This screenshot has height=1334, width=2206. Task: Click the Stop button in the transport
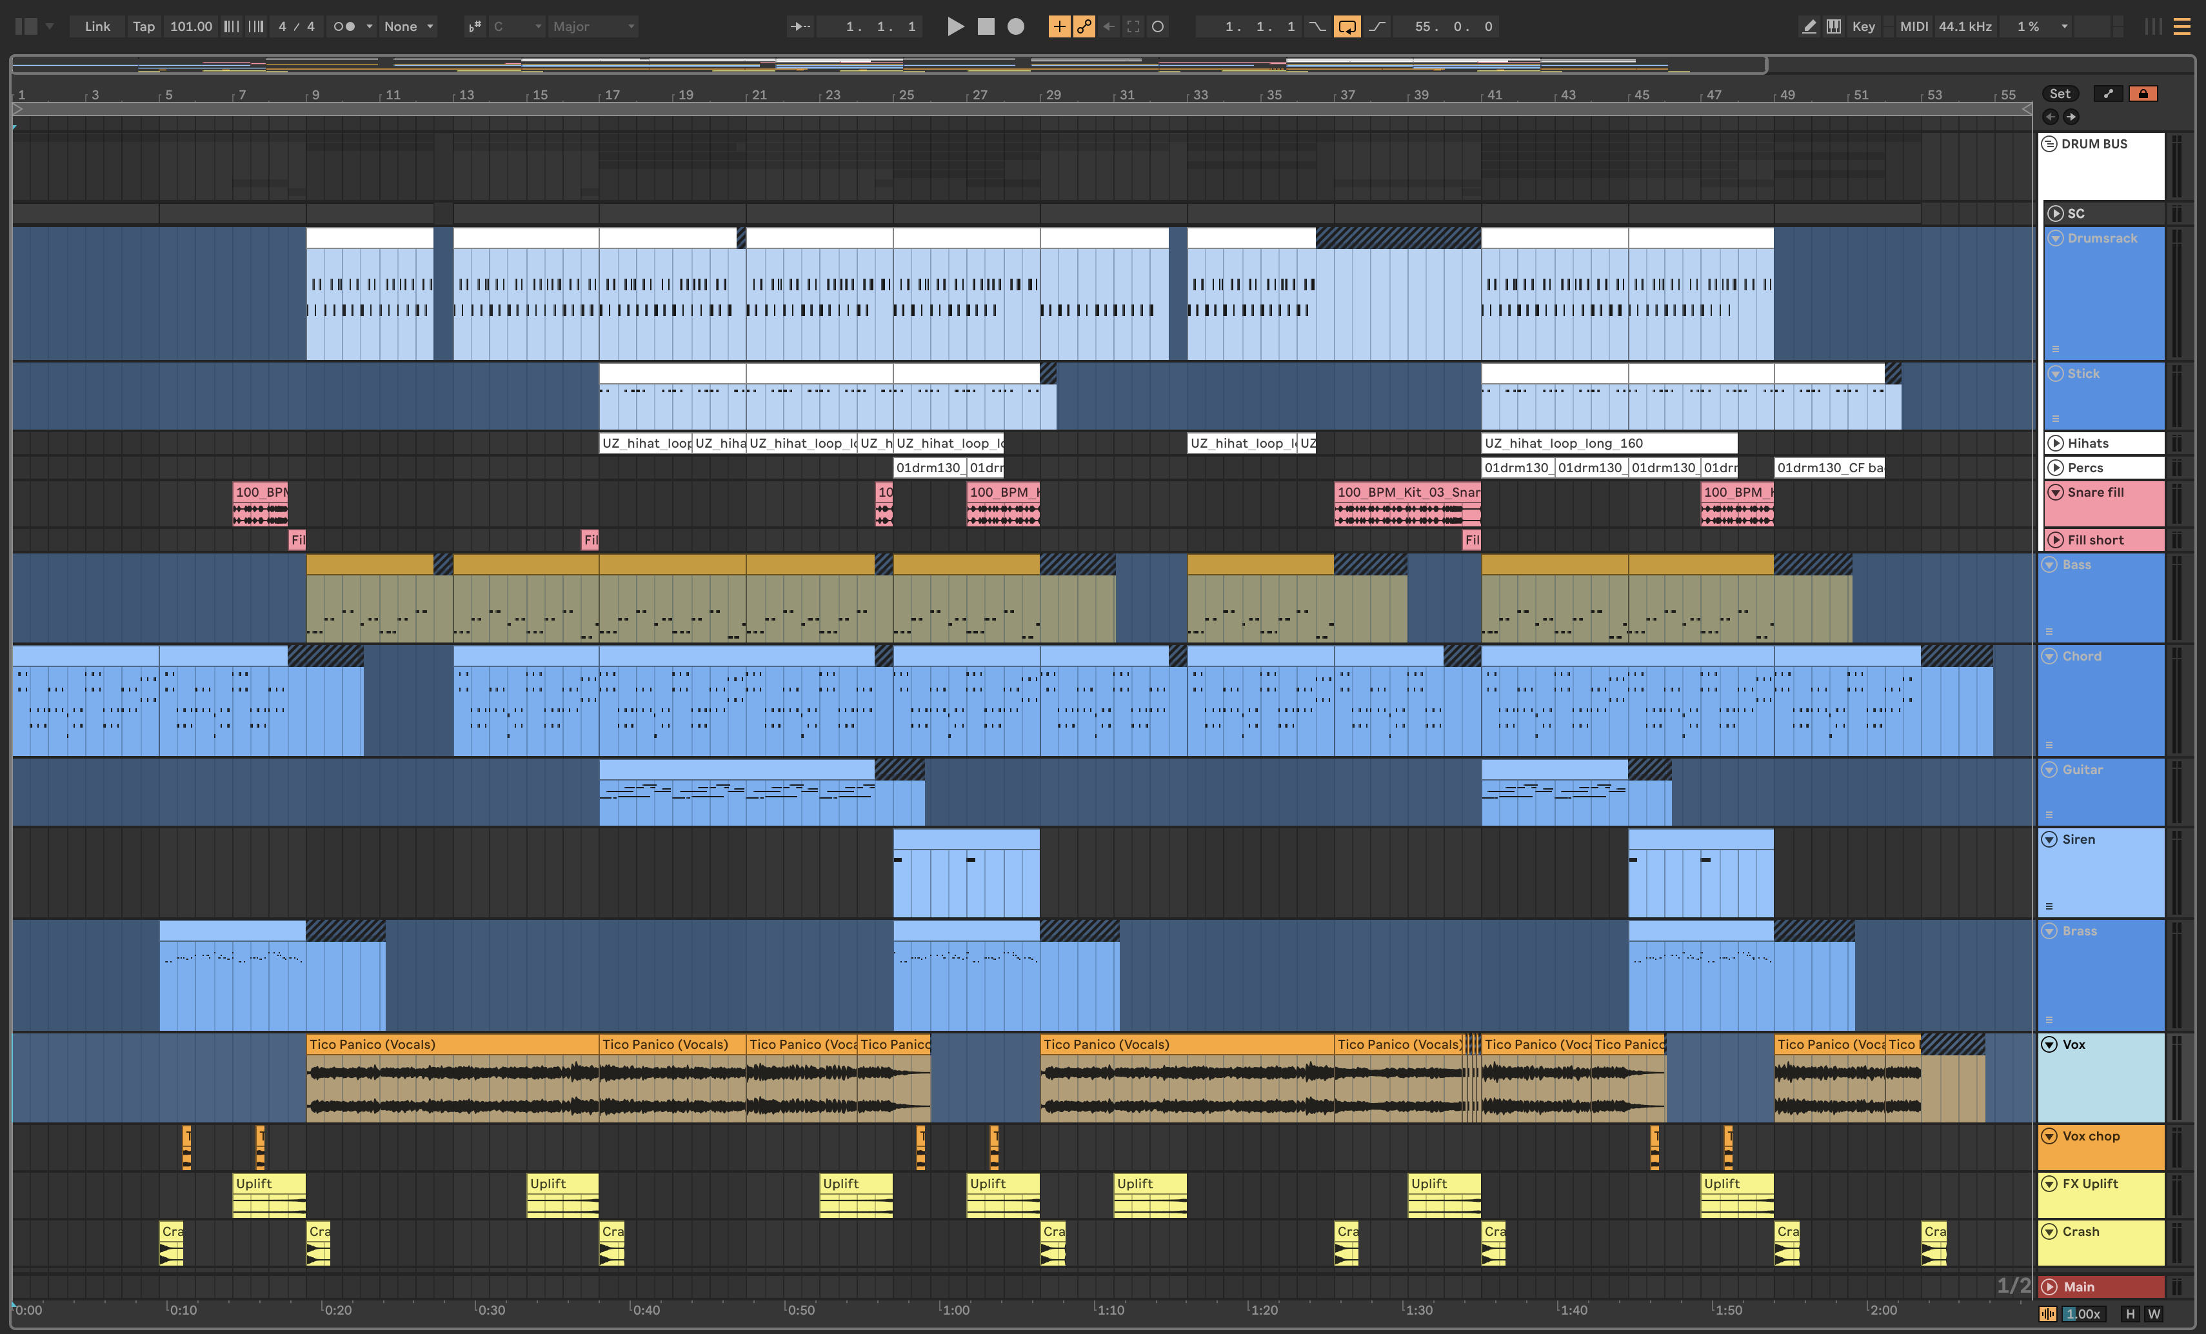pos(986,27)
